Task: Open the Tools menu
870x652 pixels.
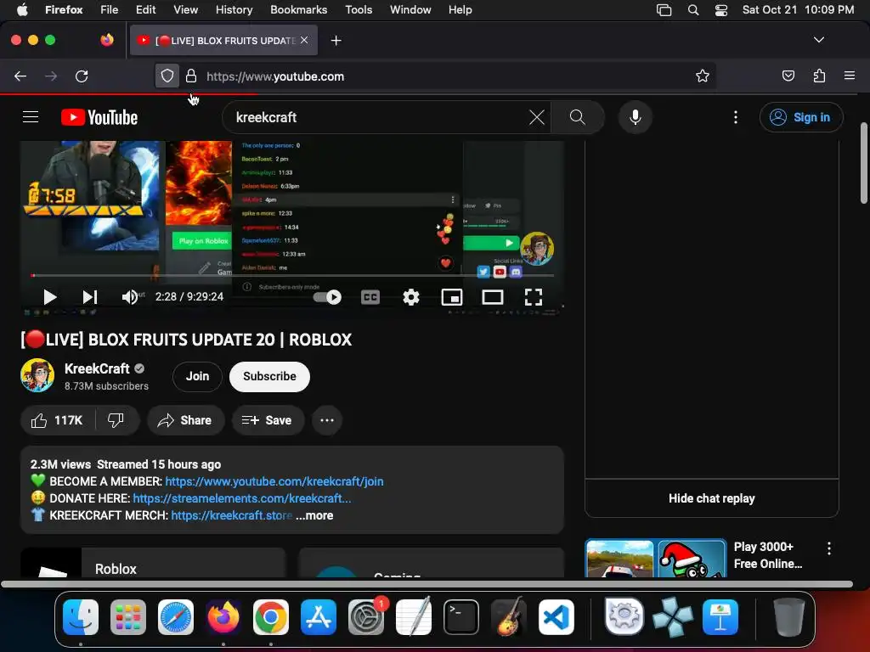Action: [x=359, y=9]
